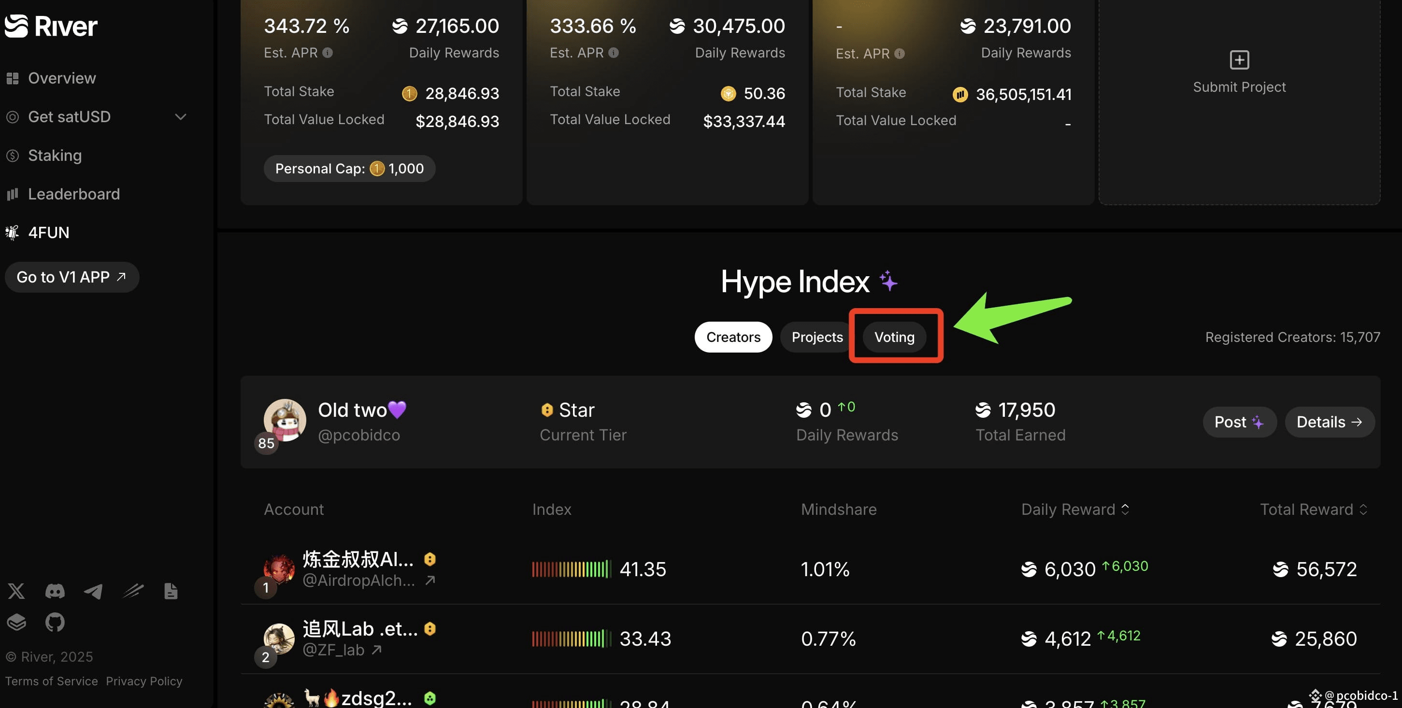Click the Old two profile avatar
The image size is (1402, 708).
pyautogui.click(x=285, y=420)
